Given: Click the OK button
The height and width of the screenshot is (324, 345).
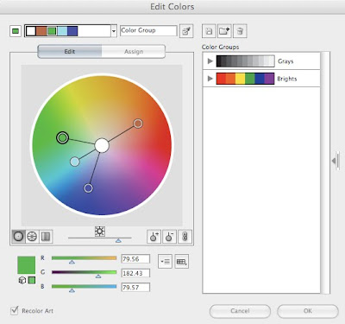Looking at the screenshot, I should pyautogui.click(x=308, y=311).
